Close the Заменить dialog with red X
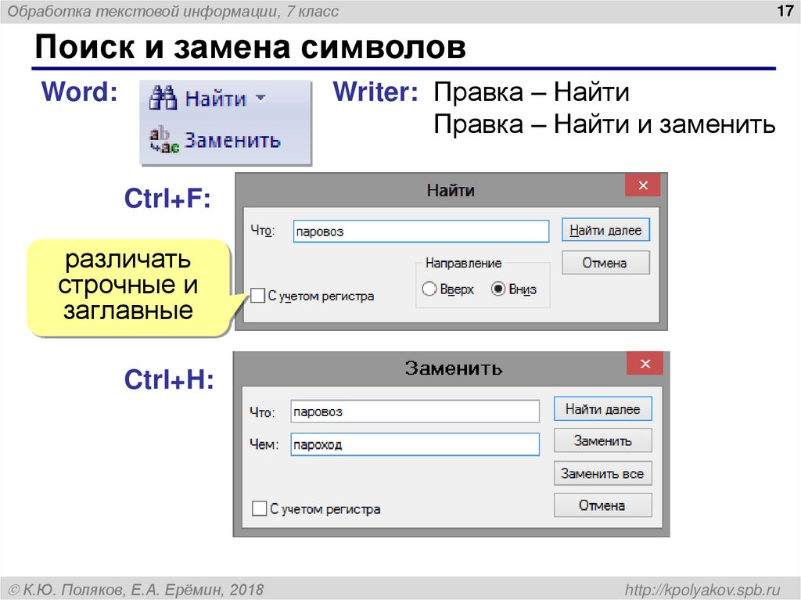801x600 pixels. click(x=645, y=364)
